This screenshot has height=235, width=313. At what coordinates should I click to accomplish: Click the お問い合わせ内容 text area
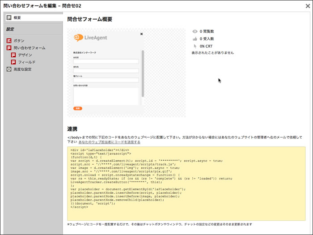coord(106,96)
